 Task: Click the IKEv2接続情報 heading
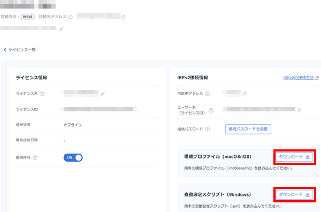pos(193,78)
